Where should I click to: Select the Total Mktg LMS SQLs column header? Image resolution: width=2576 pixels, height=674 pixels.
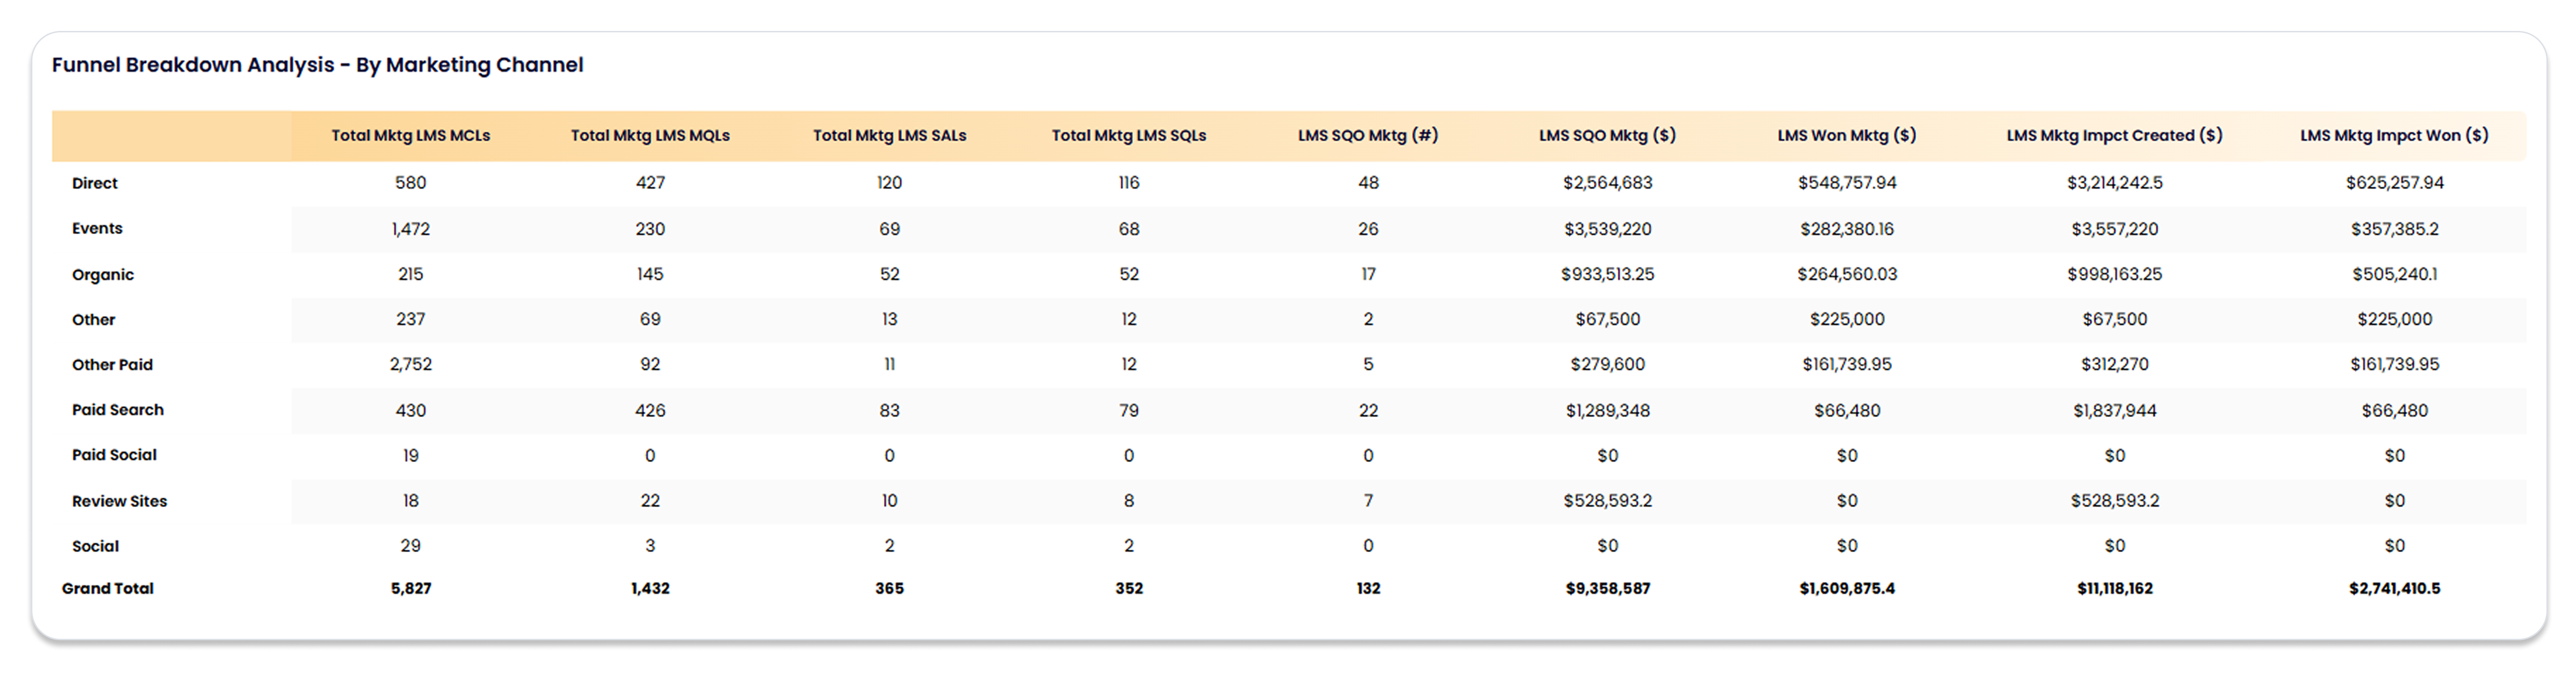1129,136
